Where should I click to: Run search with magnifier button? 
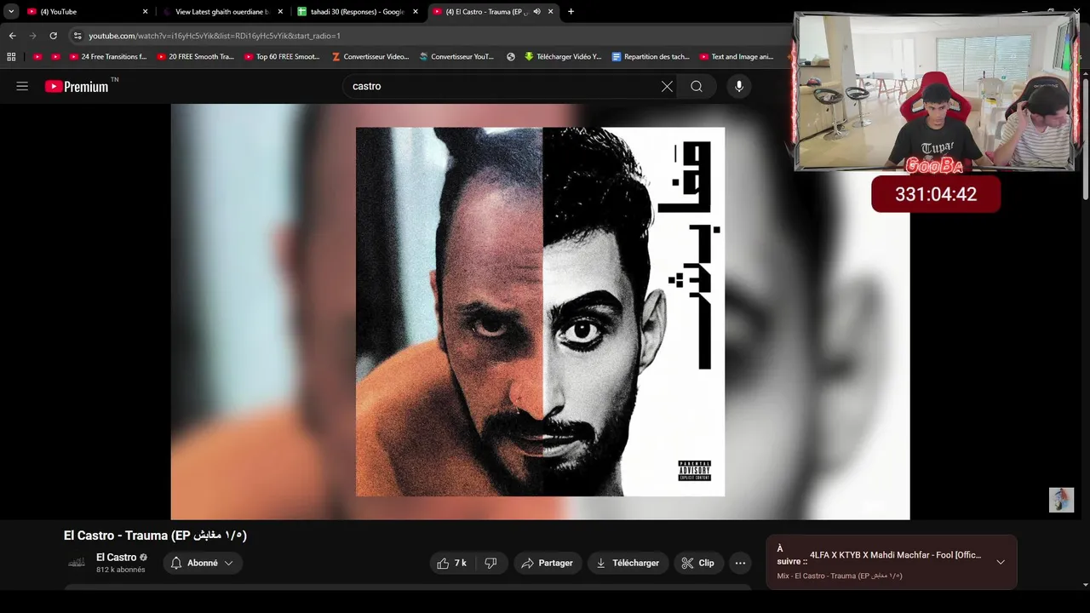[x=697, y=86]
